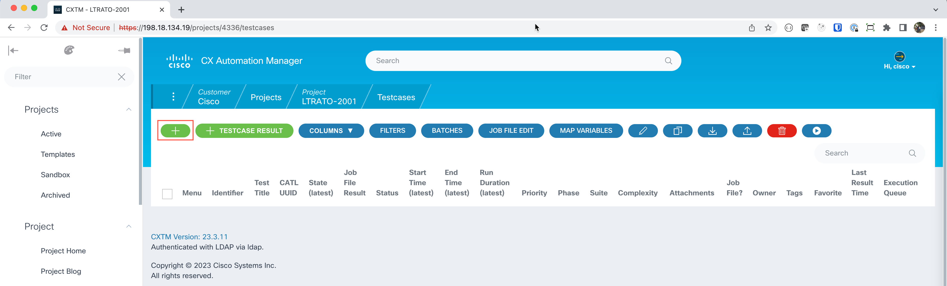Open a new browser tab
Image resolution: width=947 pixels, height=286 pixels.
pyautogui.click(x=181, y=10)
